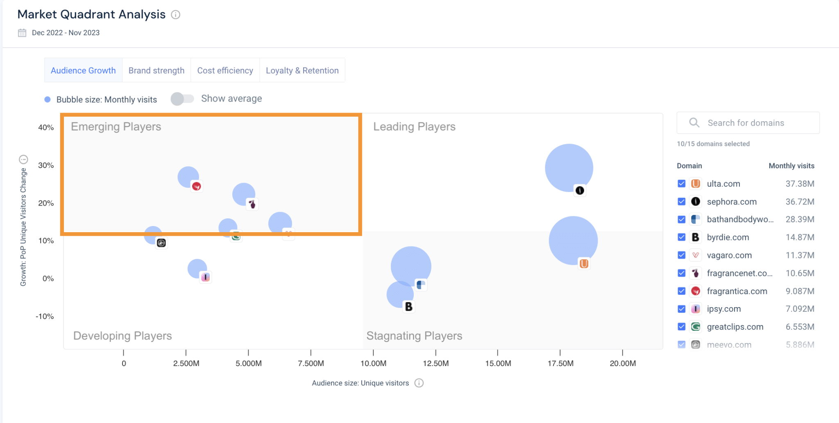Click the ipsy.com logo icon

click(695, 309)
